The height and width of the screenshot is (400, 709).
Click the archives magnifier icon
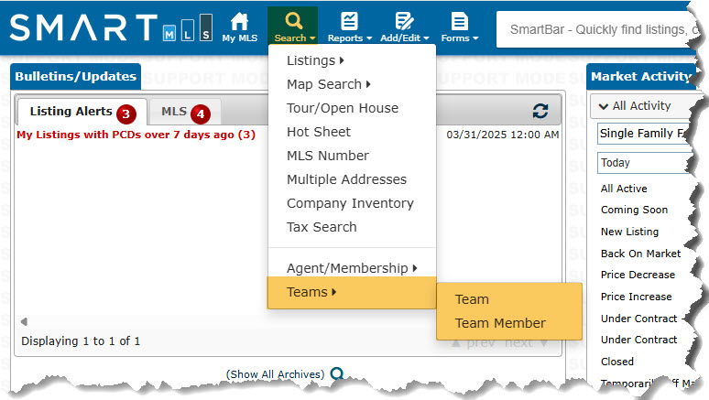click(x=337, y=373)
